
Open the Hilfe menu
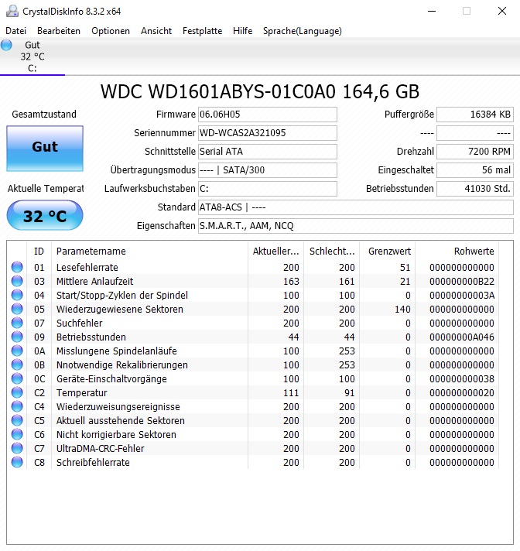click(242, 31)
